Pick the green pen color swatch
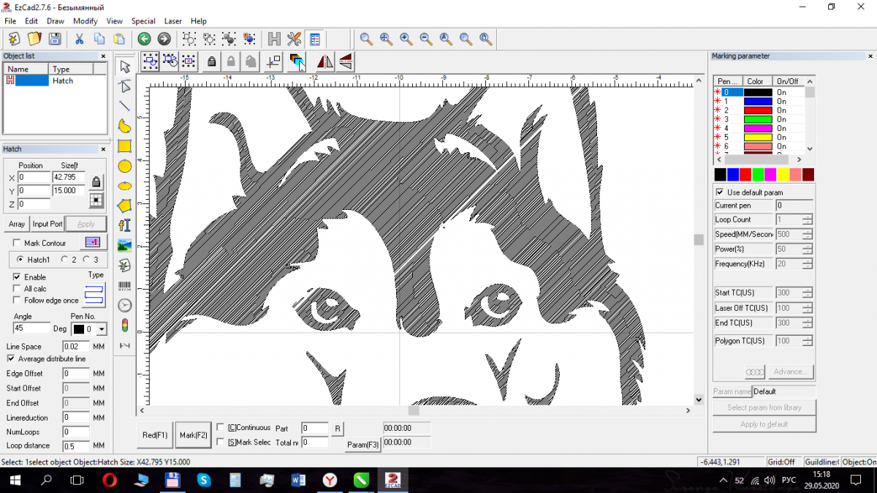Screen dimensions: 877x493 [x=758, y=175]
